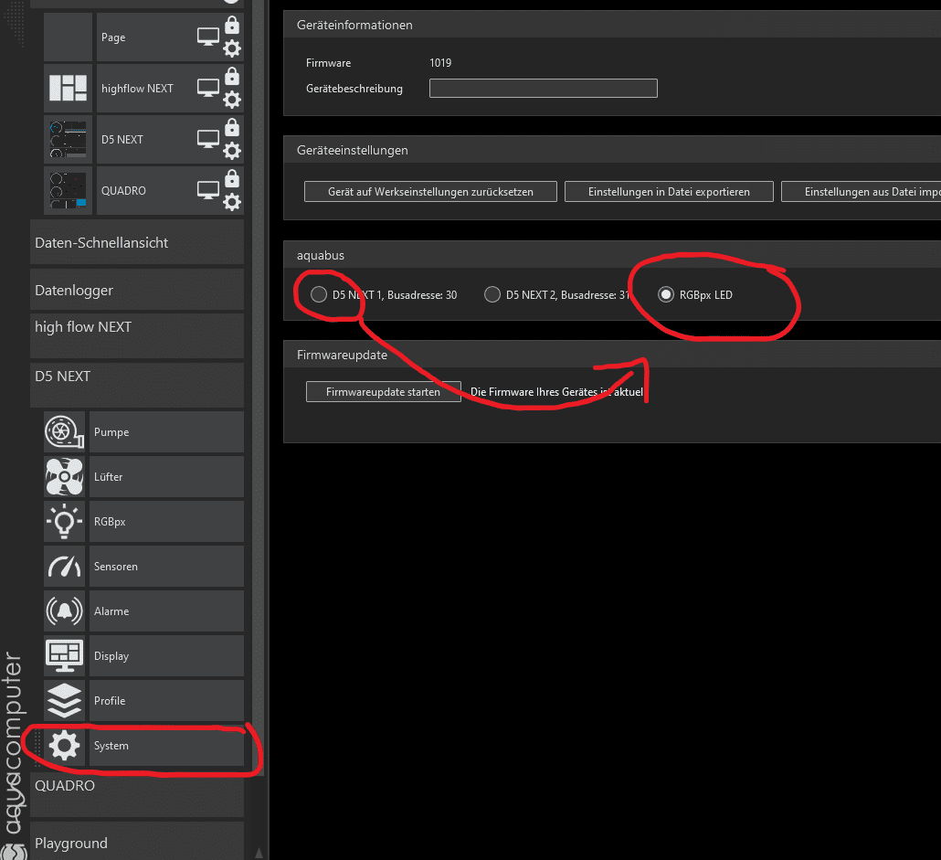The height and width of the screenshot is (860, 941).
Task: Open highflow NEXT page thumbnail
Action: click(68, 89)
